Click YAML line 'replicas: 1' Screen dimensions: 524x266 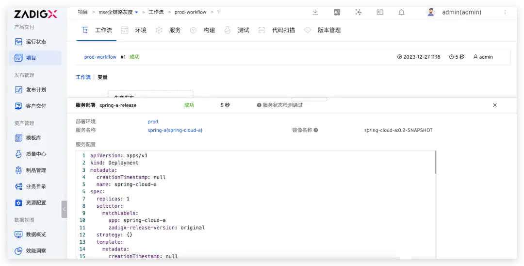[x=113, y=199]
